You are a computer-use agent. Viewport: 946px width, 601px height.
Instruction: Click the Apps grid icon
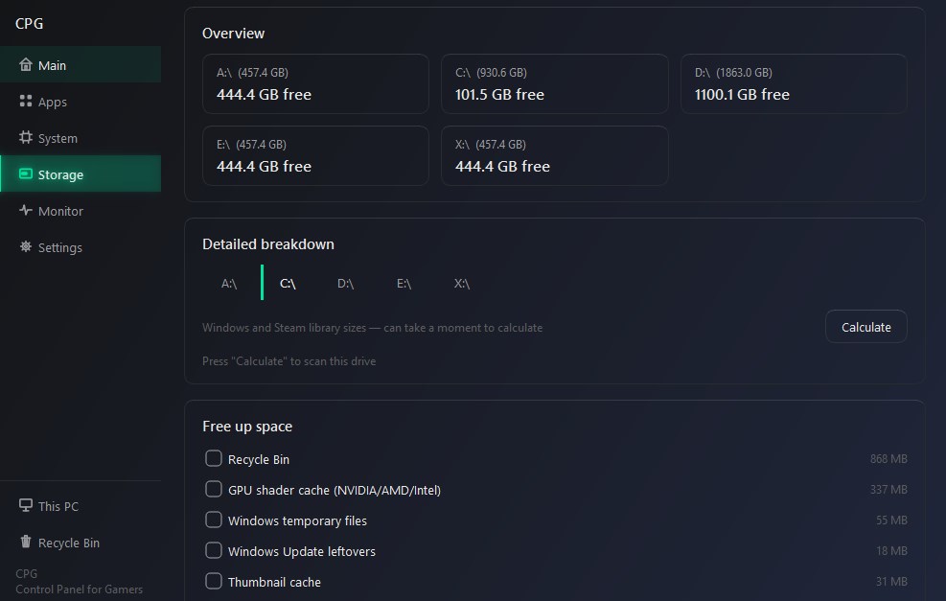(x=25, y=101)
